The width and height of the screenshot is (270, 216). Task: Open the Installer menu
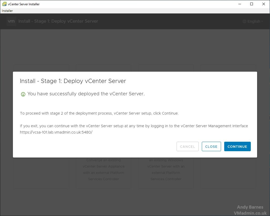pos(7,11)
